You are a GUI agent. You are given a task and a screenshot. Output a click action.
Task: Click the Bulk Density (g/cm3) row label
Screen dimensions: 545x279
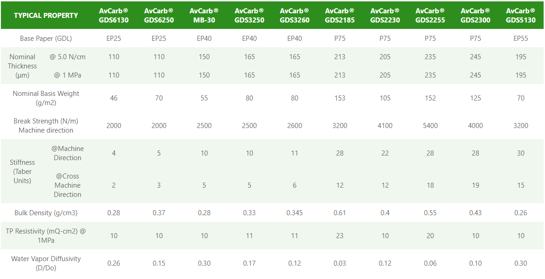click(46, 213)
